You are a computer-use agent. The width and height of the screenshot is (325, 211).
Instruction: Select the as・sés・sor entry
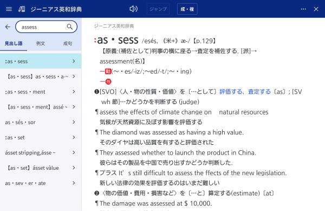[41, 122]
